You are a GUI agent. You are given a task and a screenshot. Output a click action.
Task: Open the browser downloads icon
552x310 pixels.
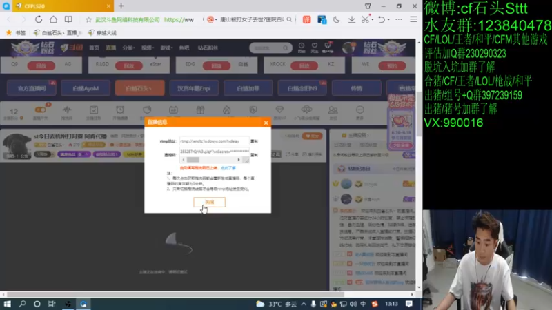(351, 20)
